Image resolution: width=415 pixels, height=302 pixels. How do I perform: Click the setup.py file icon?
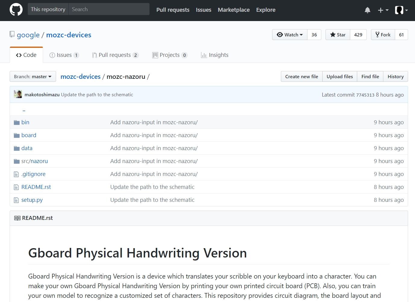[16, 200]
